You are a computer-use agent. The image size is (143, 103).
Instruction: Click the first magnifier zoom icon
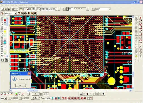point(53,98)
